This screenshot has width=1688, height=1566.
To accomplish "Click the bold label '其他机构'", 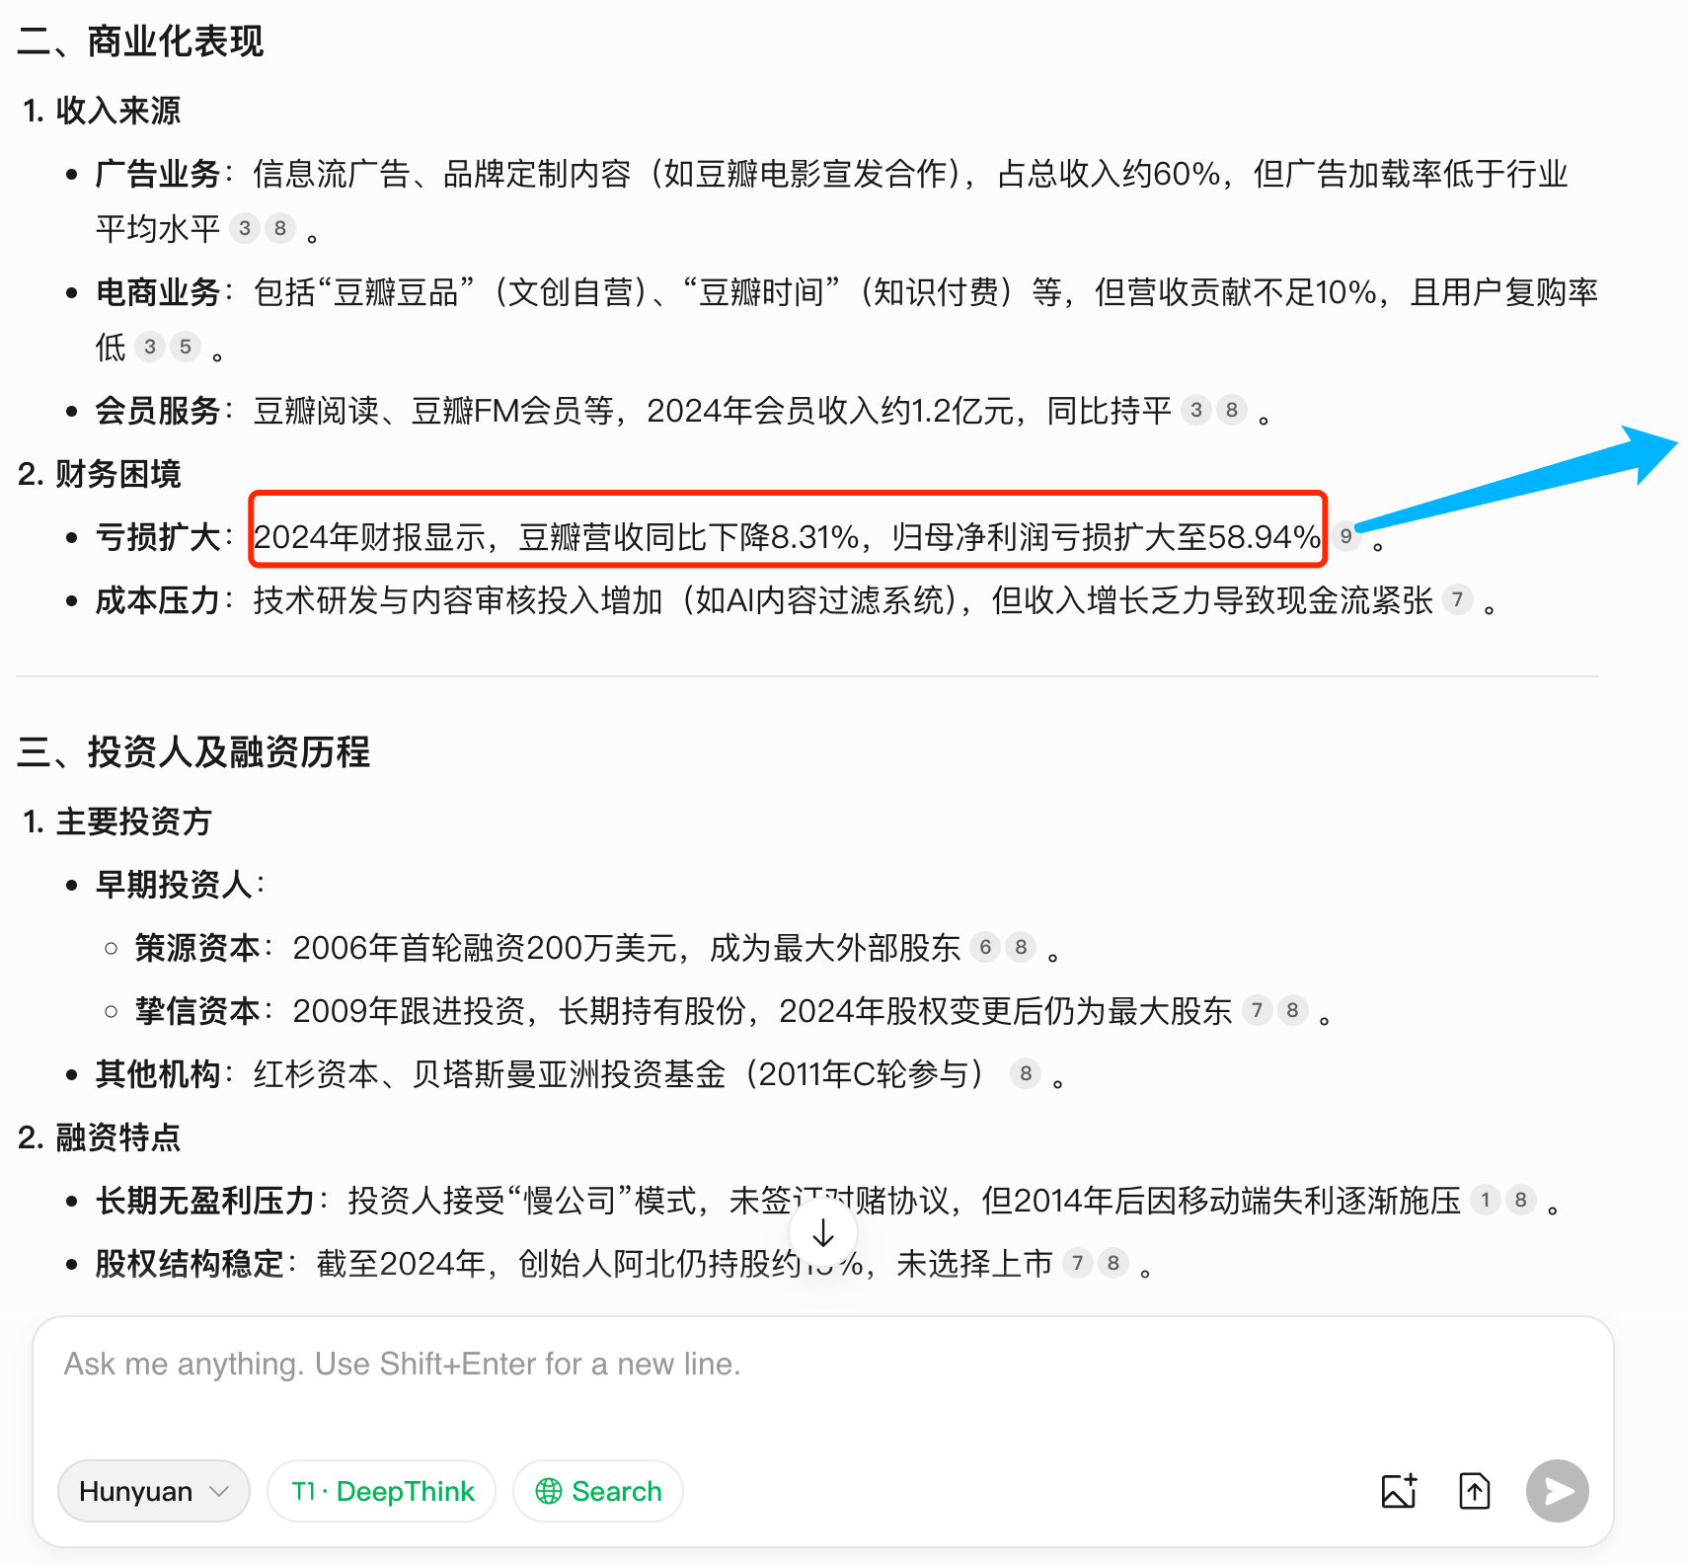I will pyautogui.click(x=158, y=1074).
